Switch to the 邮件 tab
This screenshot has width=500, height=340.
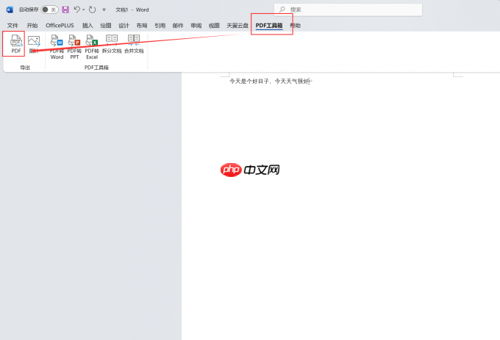pos(178,26)
